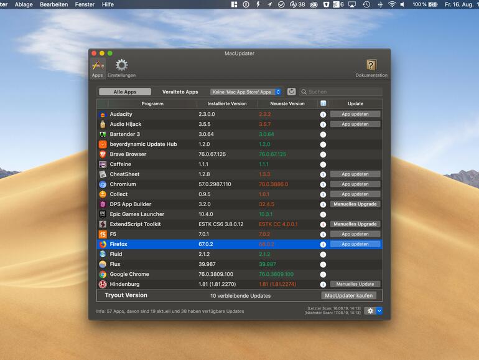Click info icon for ExtendScript Toolkit
479x360 pixels.
click(323, 224)
